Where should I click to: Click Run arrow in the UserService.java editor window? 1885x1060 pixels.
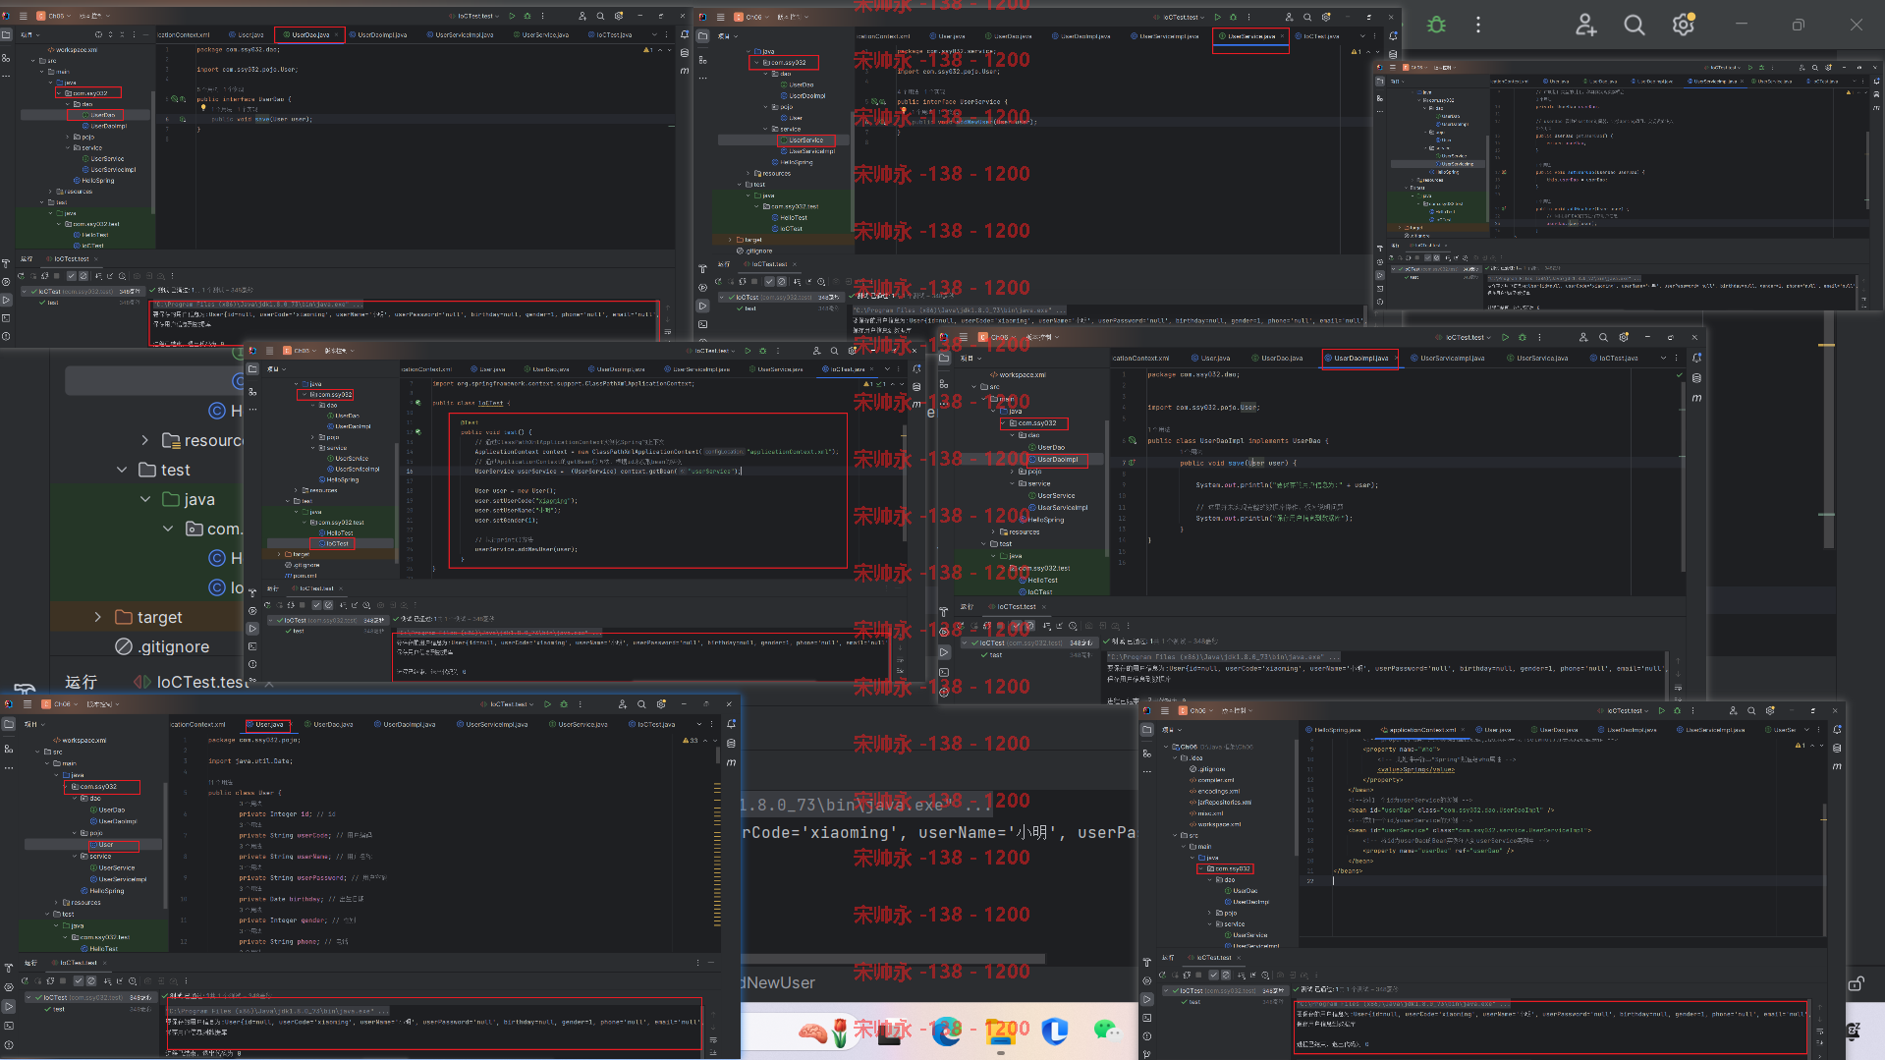point(1218,17)
